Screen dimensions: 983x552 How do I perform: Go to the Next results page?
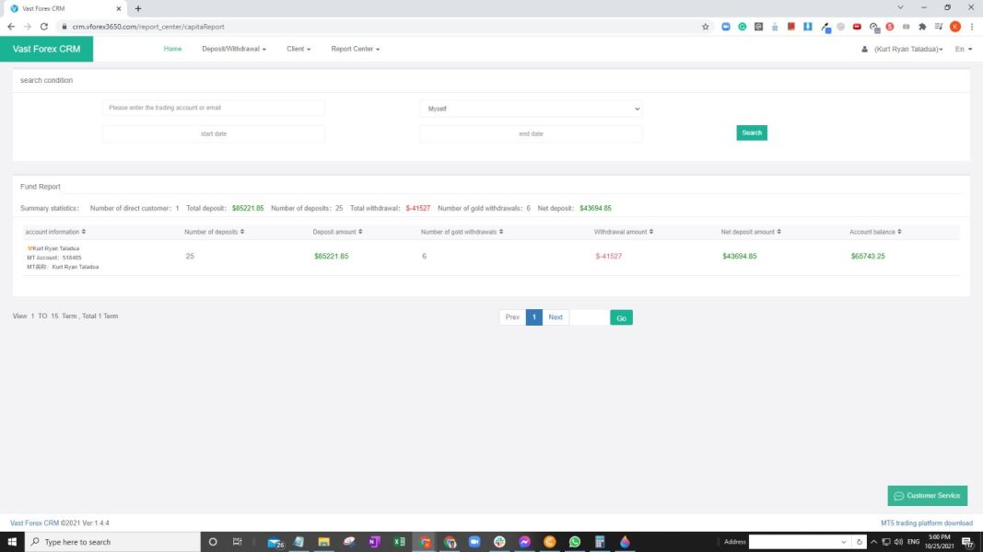[556, 317]
